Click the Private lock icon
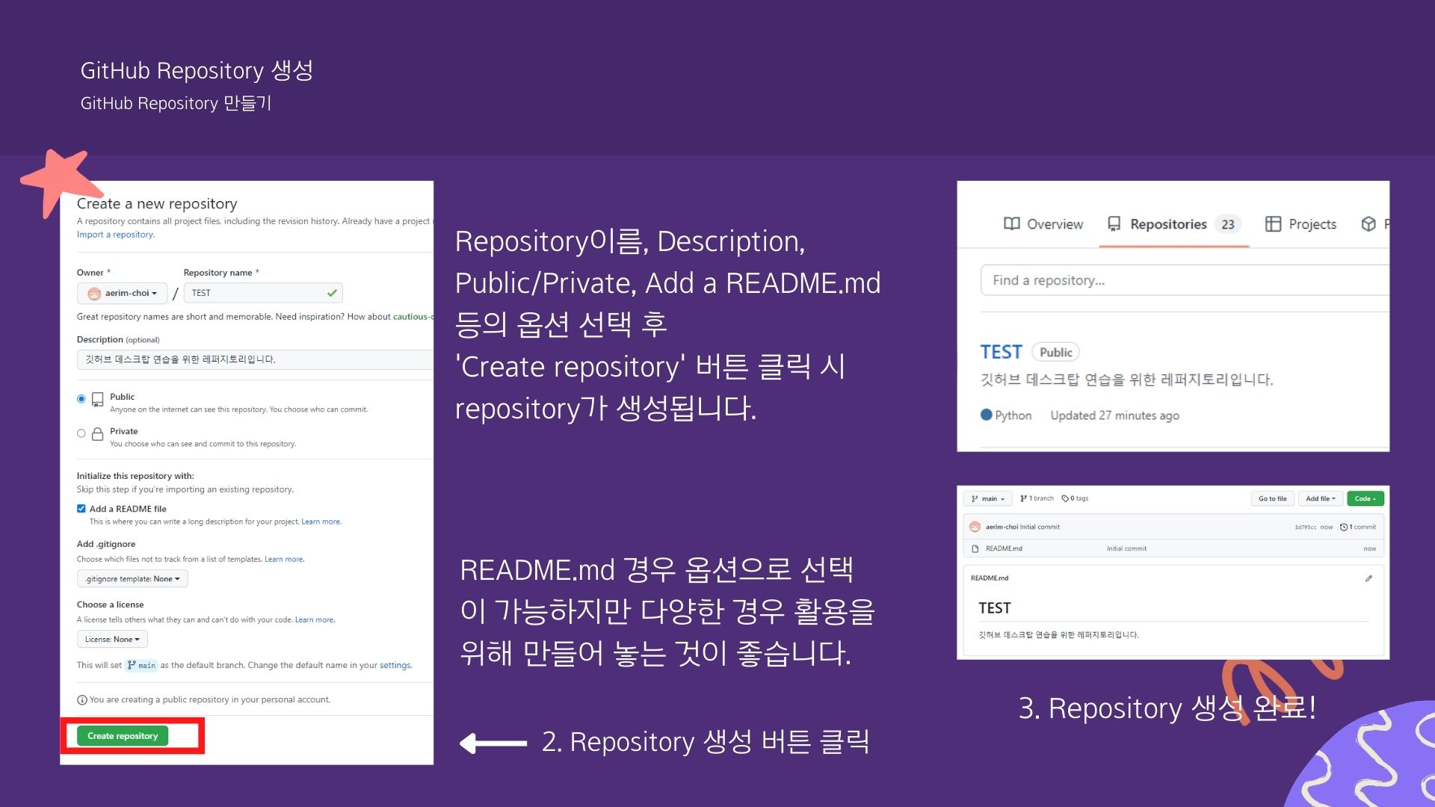The height and width of the screenshot is (807, 1435). (x=98, y=434)
